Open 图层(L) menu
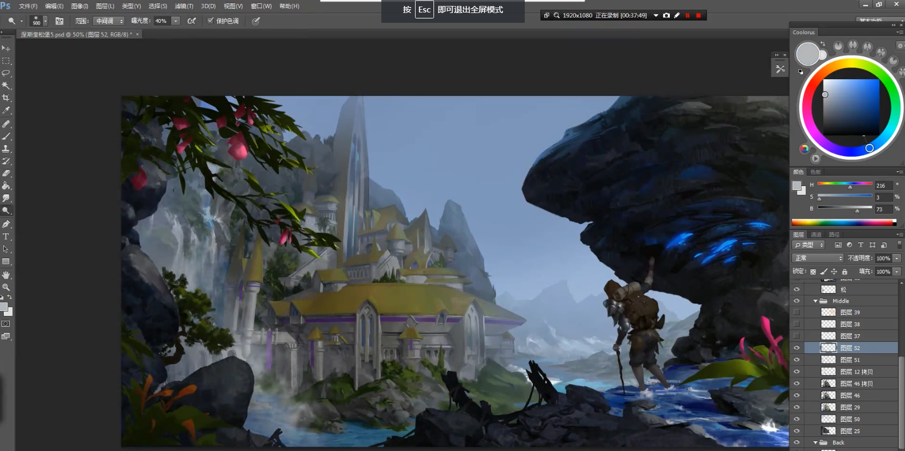905x451 pixels. coord(105,6)
